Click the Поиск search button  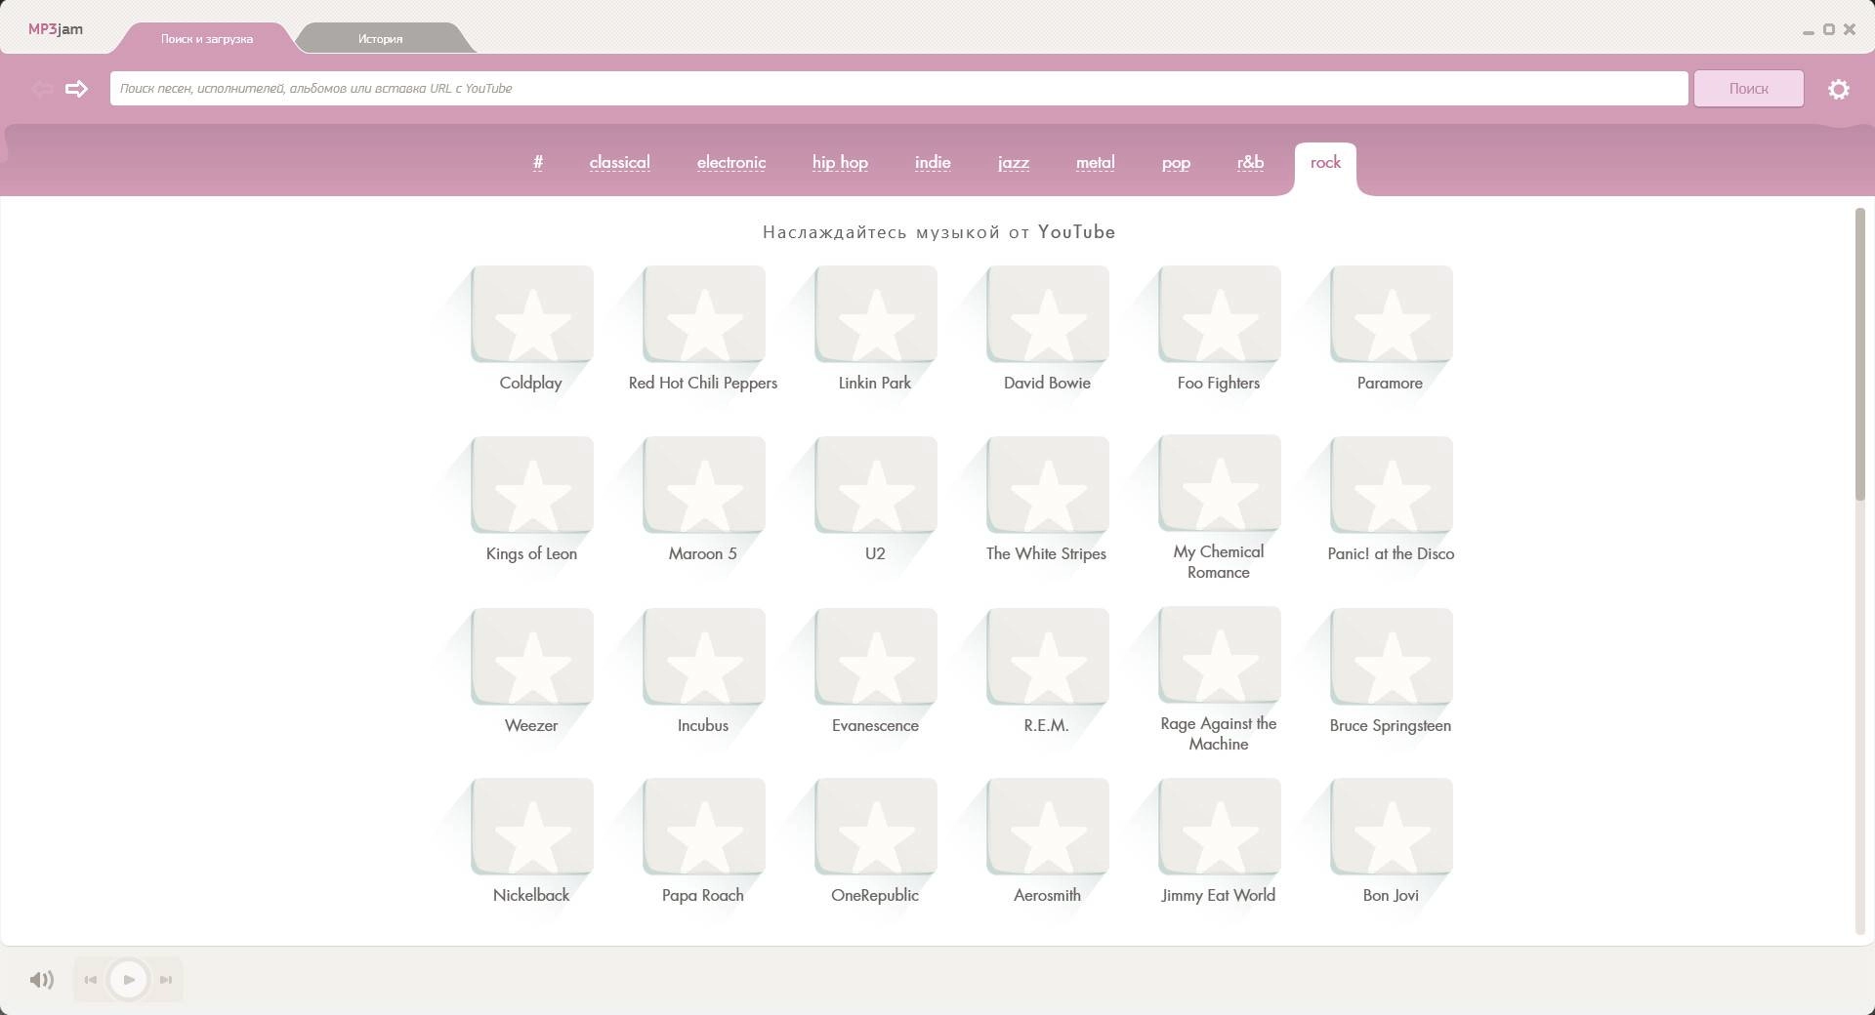1748,89
